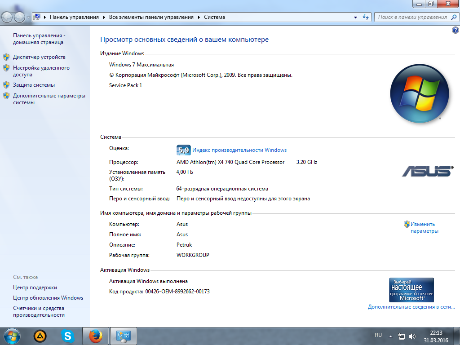Click Service Pack 1 text
Viewport: 460px width, 345px height.
(x=126, y=85)
